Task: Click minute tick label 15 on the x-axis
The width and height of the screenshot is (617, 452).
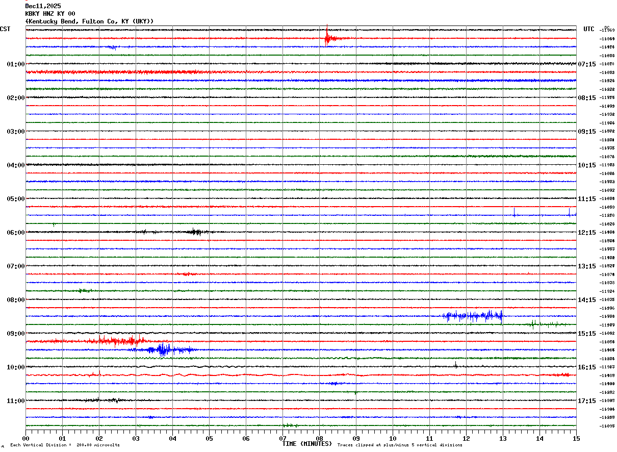Action: pyautogui.click(x=576, y=438)
